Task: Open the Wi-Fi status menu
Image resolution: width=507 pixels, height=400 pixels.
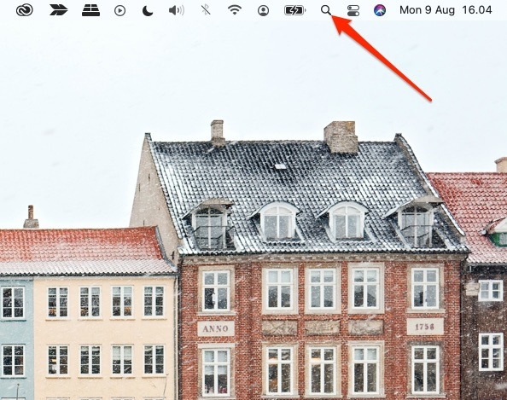Action: click(235, 10)
